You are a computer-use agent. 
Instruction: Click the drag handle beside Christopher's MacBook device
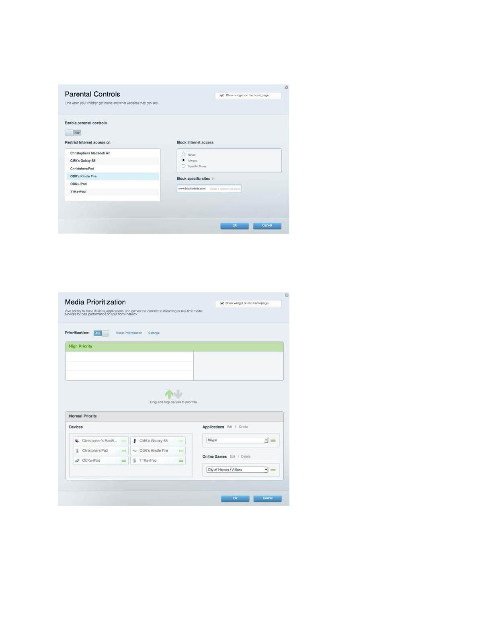point(124,441)
